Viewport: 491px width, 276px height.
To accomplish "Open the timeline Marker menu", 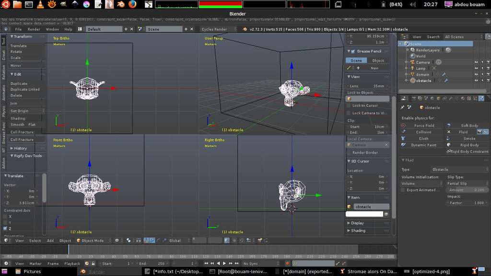I will [35, 264].
